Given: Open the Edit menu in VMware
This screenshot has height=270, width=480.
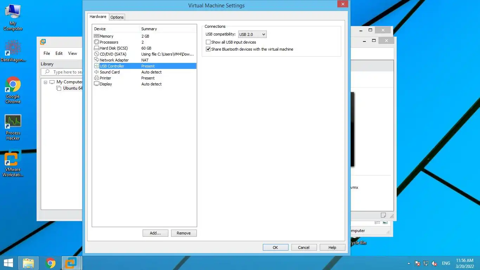Looking at the screenshot, I should pyautogui.click(x=59, y=53).
